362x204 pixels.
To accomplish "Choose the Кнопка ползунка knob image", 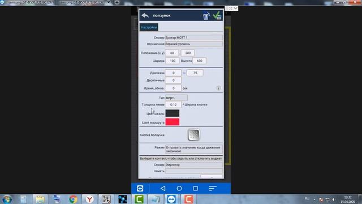I will pyautogui.click(x=193, y=135).
